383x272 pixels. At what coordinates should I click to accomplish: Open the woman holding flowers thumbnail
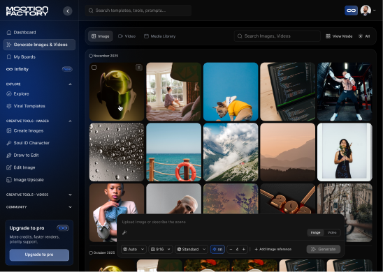[x=345, y=152]
